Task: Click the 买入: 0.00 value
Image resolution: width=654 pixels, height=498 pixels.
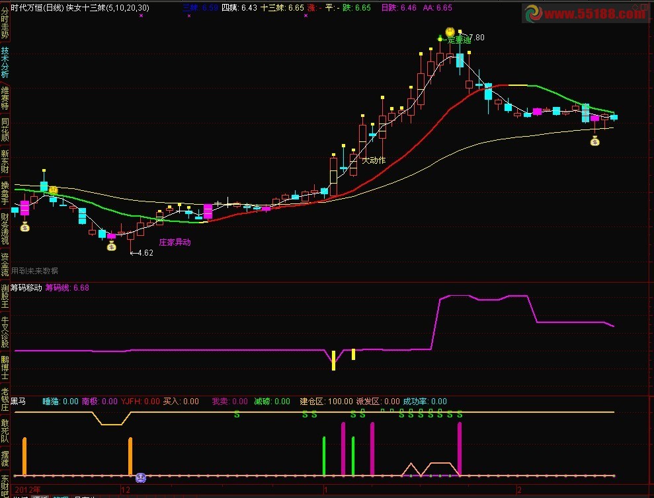Action: (181, 402)
